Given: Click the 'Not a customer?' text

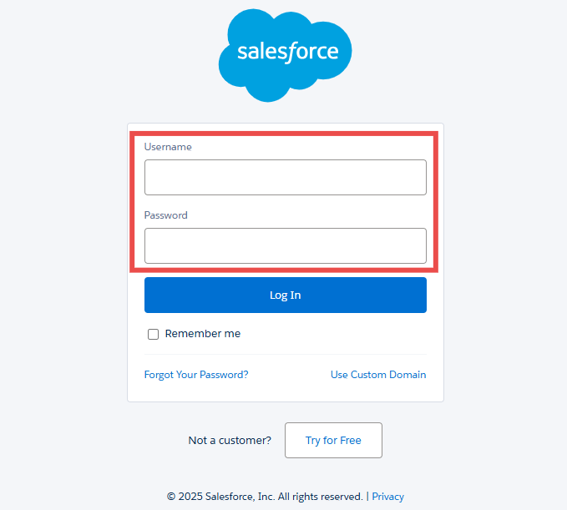Looking at the screenshot, I should coord(230,440).
